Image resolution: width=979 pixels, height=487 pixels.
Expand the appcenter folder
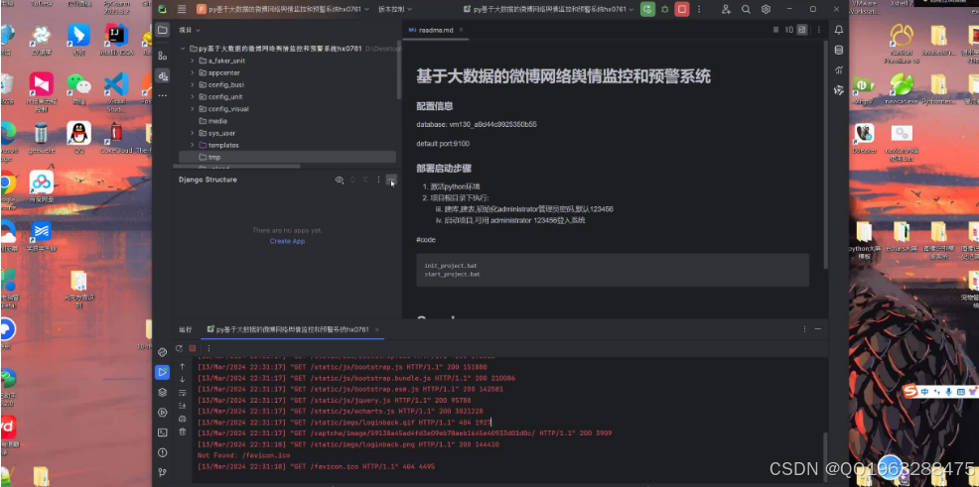pos(193,72)
